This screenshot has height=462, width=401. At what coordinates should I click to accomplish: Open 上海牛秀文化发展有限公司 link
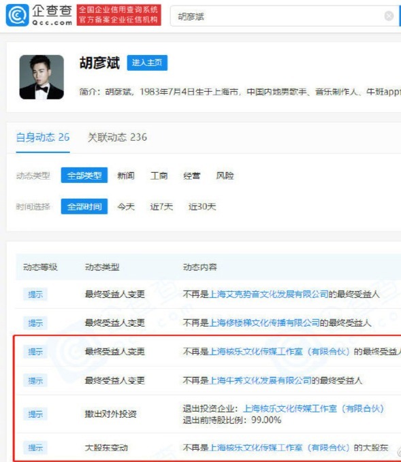(260, 380)
